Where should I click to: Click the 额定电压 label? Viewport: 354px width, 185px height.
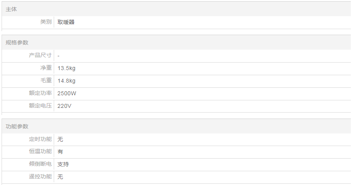pyautogui.click(x=40, y=106)
